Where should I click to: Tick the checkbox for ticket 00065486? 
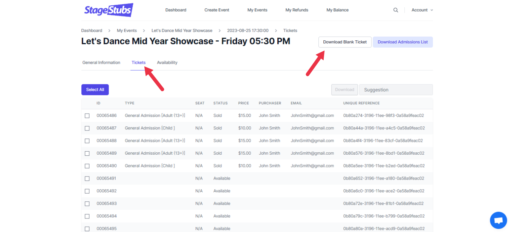point(87,116)
